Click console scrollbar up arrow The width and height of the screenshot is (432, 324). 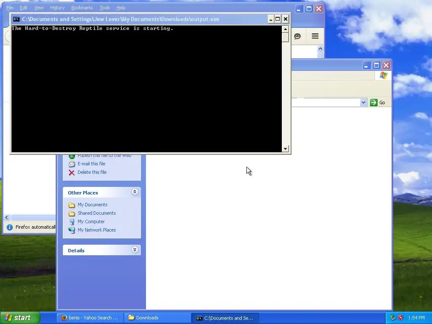285,29
